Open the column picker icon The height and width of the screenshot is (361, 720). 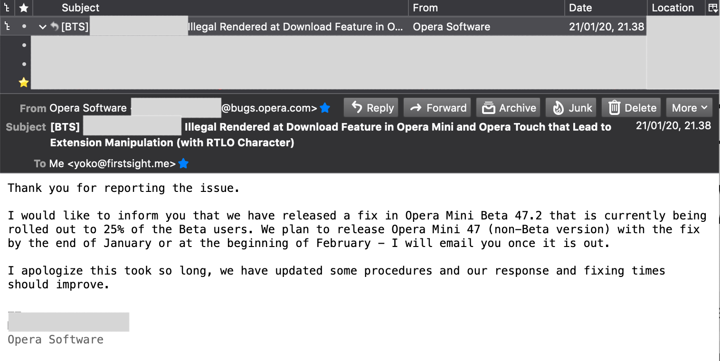pos(713,8)
